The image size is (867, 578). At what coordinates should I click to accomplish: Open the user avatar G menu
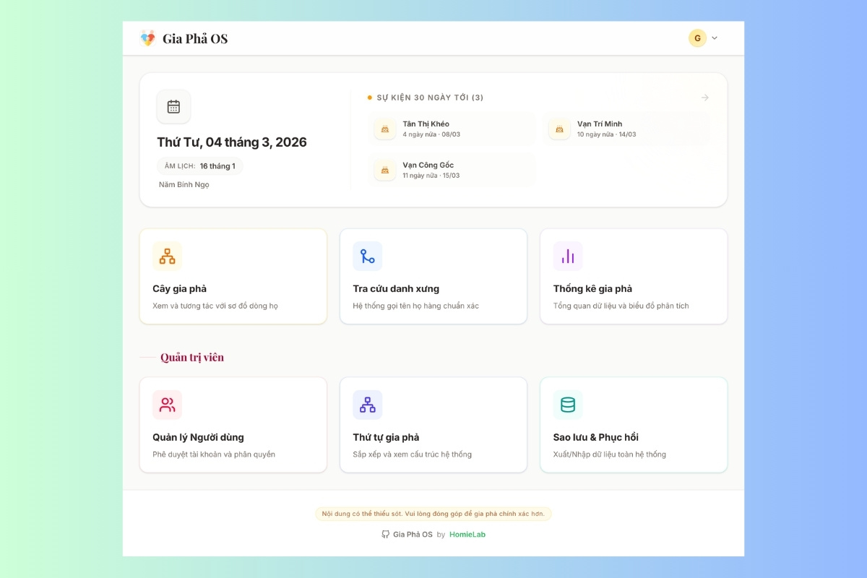tap(697, 38)
